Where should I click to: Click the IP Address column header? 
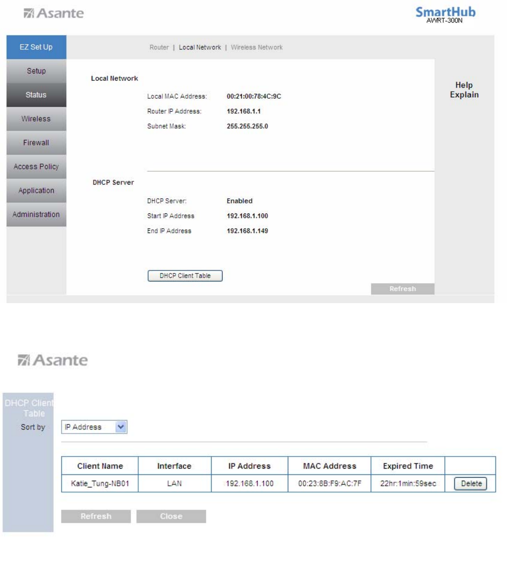coord(249,466)
